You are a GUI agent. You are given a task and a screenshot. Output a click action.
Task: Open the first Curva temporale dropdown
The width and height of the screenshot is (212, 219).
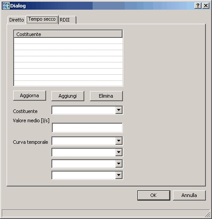click(x=119, y=141)
